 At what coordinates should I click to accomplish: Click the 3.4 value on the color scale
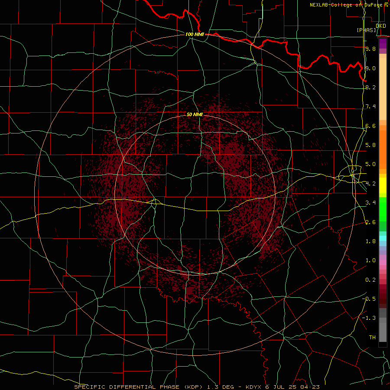coord(370,203)
